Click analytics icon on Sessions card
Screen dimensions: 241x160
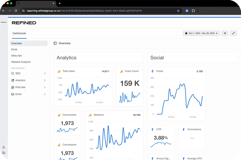pos(90,115)
